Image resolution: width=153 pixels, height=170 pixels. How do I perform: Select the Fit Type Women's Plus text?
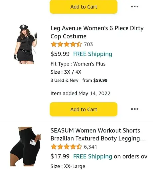78,64
